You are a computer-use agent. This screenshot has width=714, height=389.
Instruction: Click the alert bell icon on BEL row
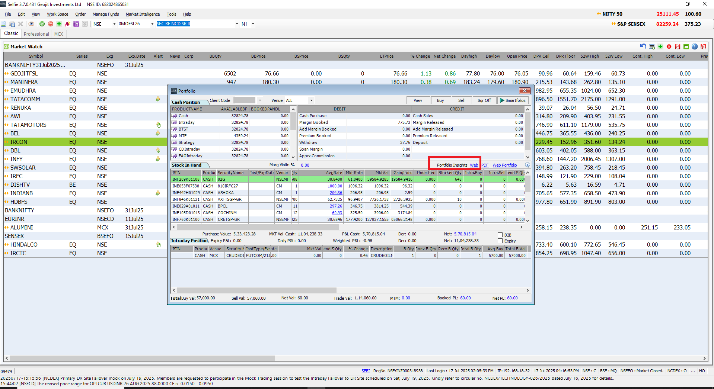tap(158, 134)
